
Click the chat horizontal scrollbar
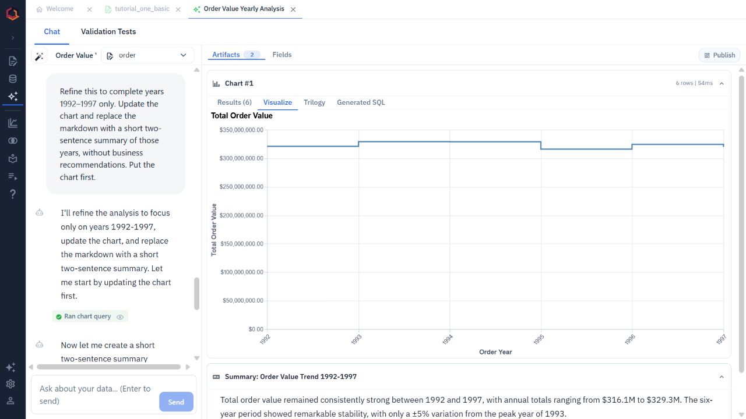point(109,367)
